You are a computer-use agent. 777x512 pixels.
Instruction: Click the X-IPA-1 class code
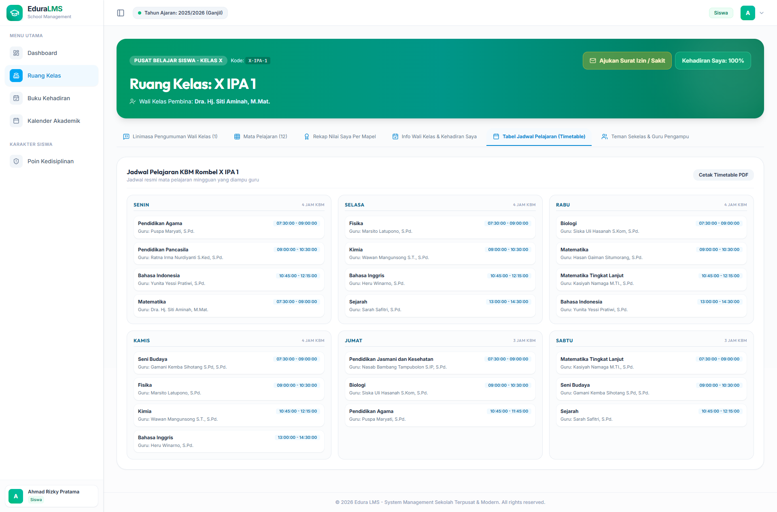coord(258,61)
